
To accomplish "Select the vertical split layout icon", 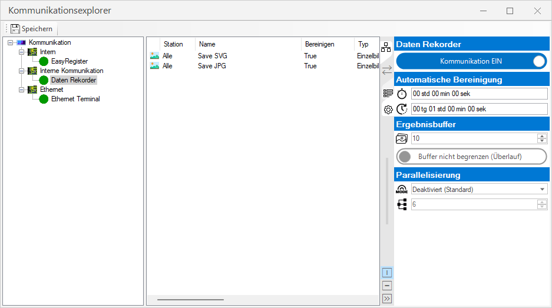I will (387, 273).
